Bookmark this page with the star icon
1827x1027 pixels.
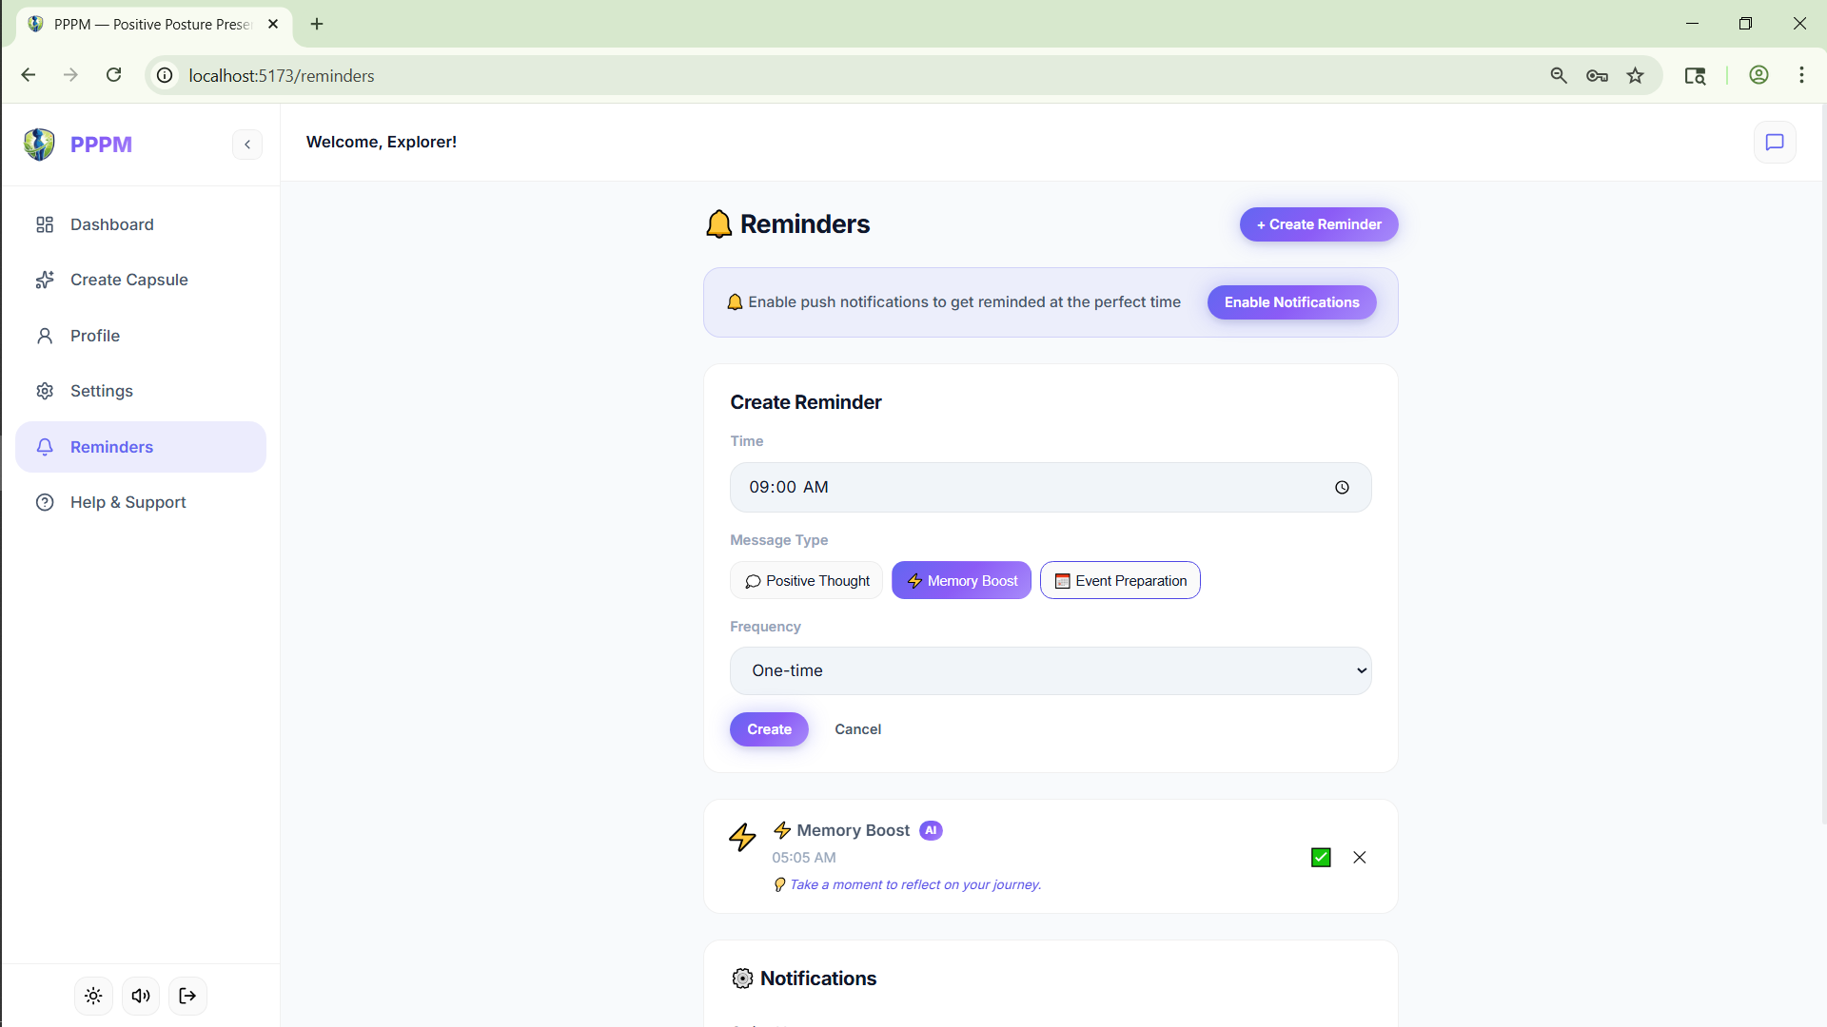(x=1635, y=76)
